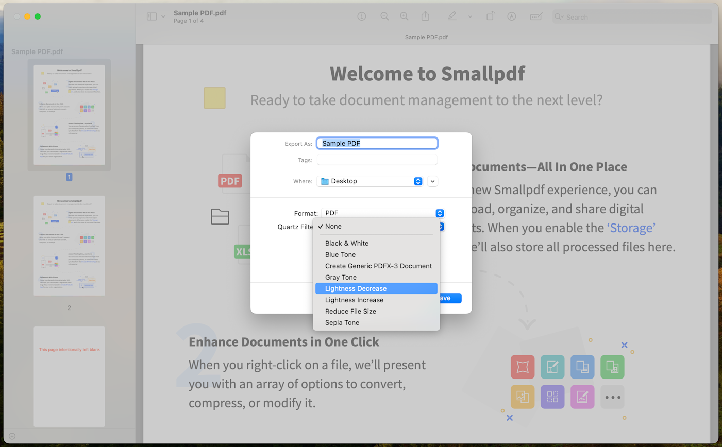Open the sidebar view options
The height and width of the screenshot is (447, 722).
(x=152, y=16)
